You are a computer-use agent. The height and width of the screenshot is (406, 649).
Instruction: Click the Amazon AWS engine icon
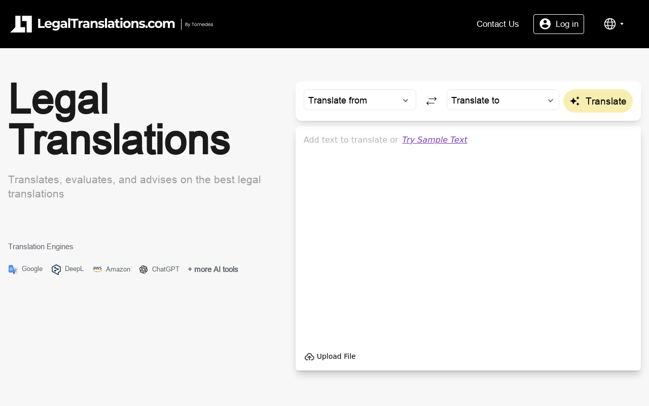97,269
